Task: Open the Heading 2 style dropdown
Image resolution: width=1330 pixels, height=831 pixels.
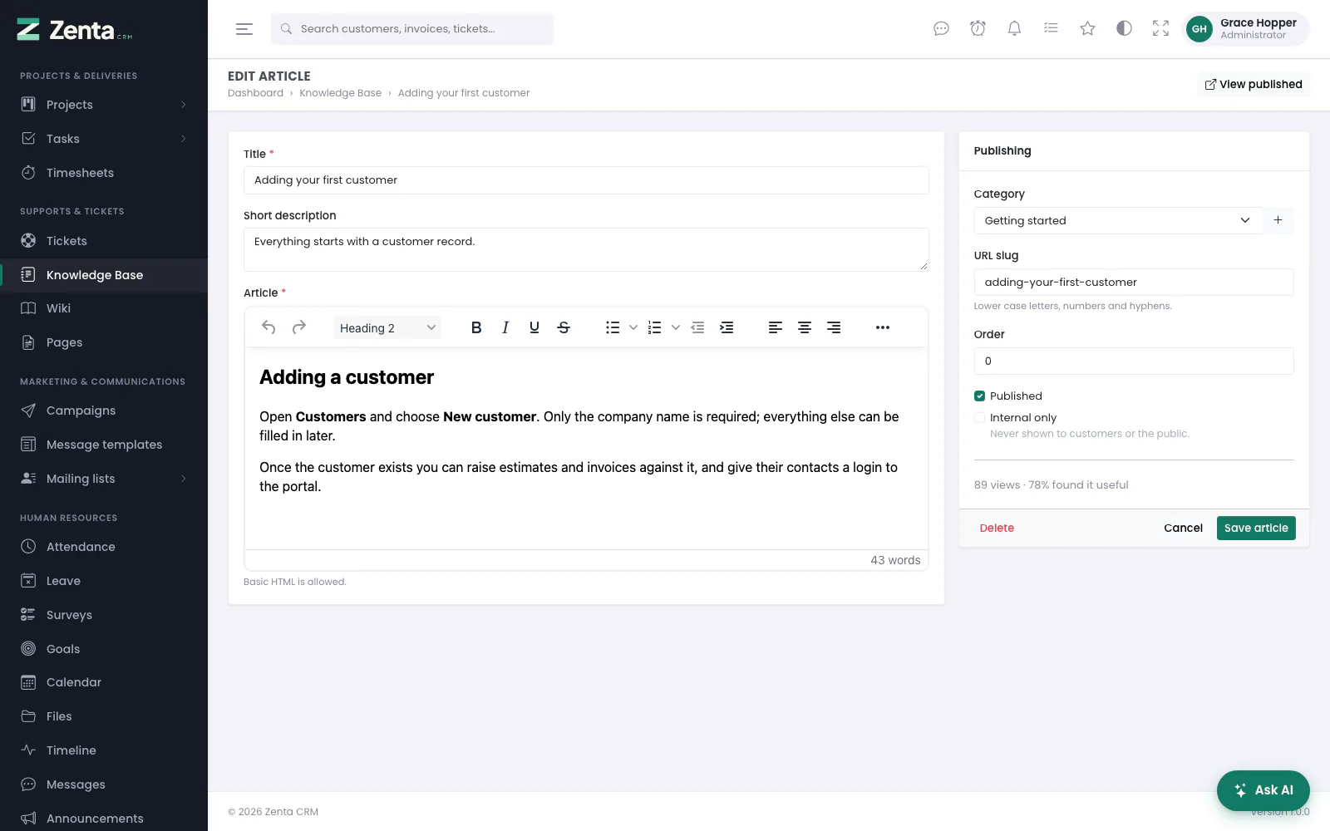Action: [387, 327]
